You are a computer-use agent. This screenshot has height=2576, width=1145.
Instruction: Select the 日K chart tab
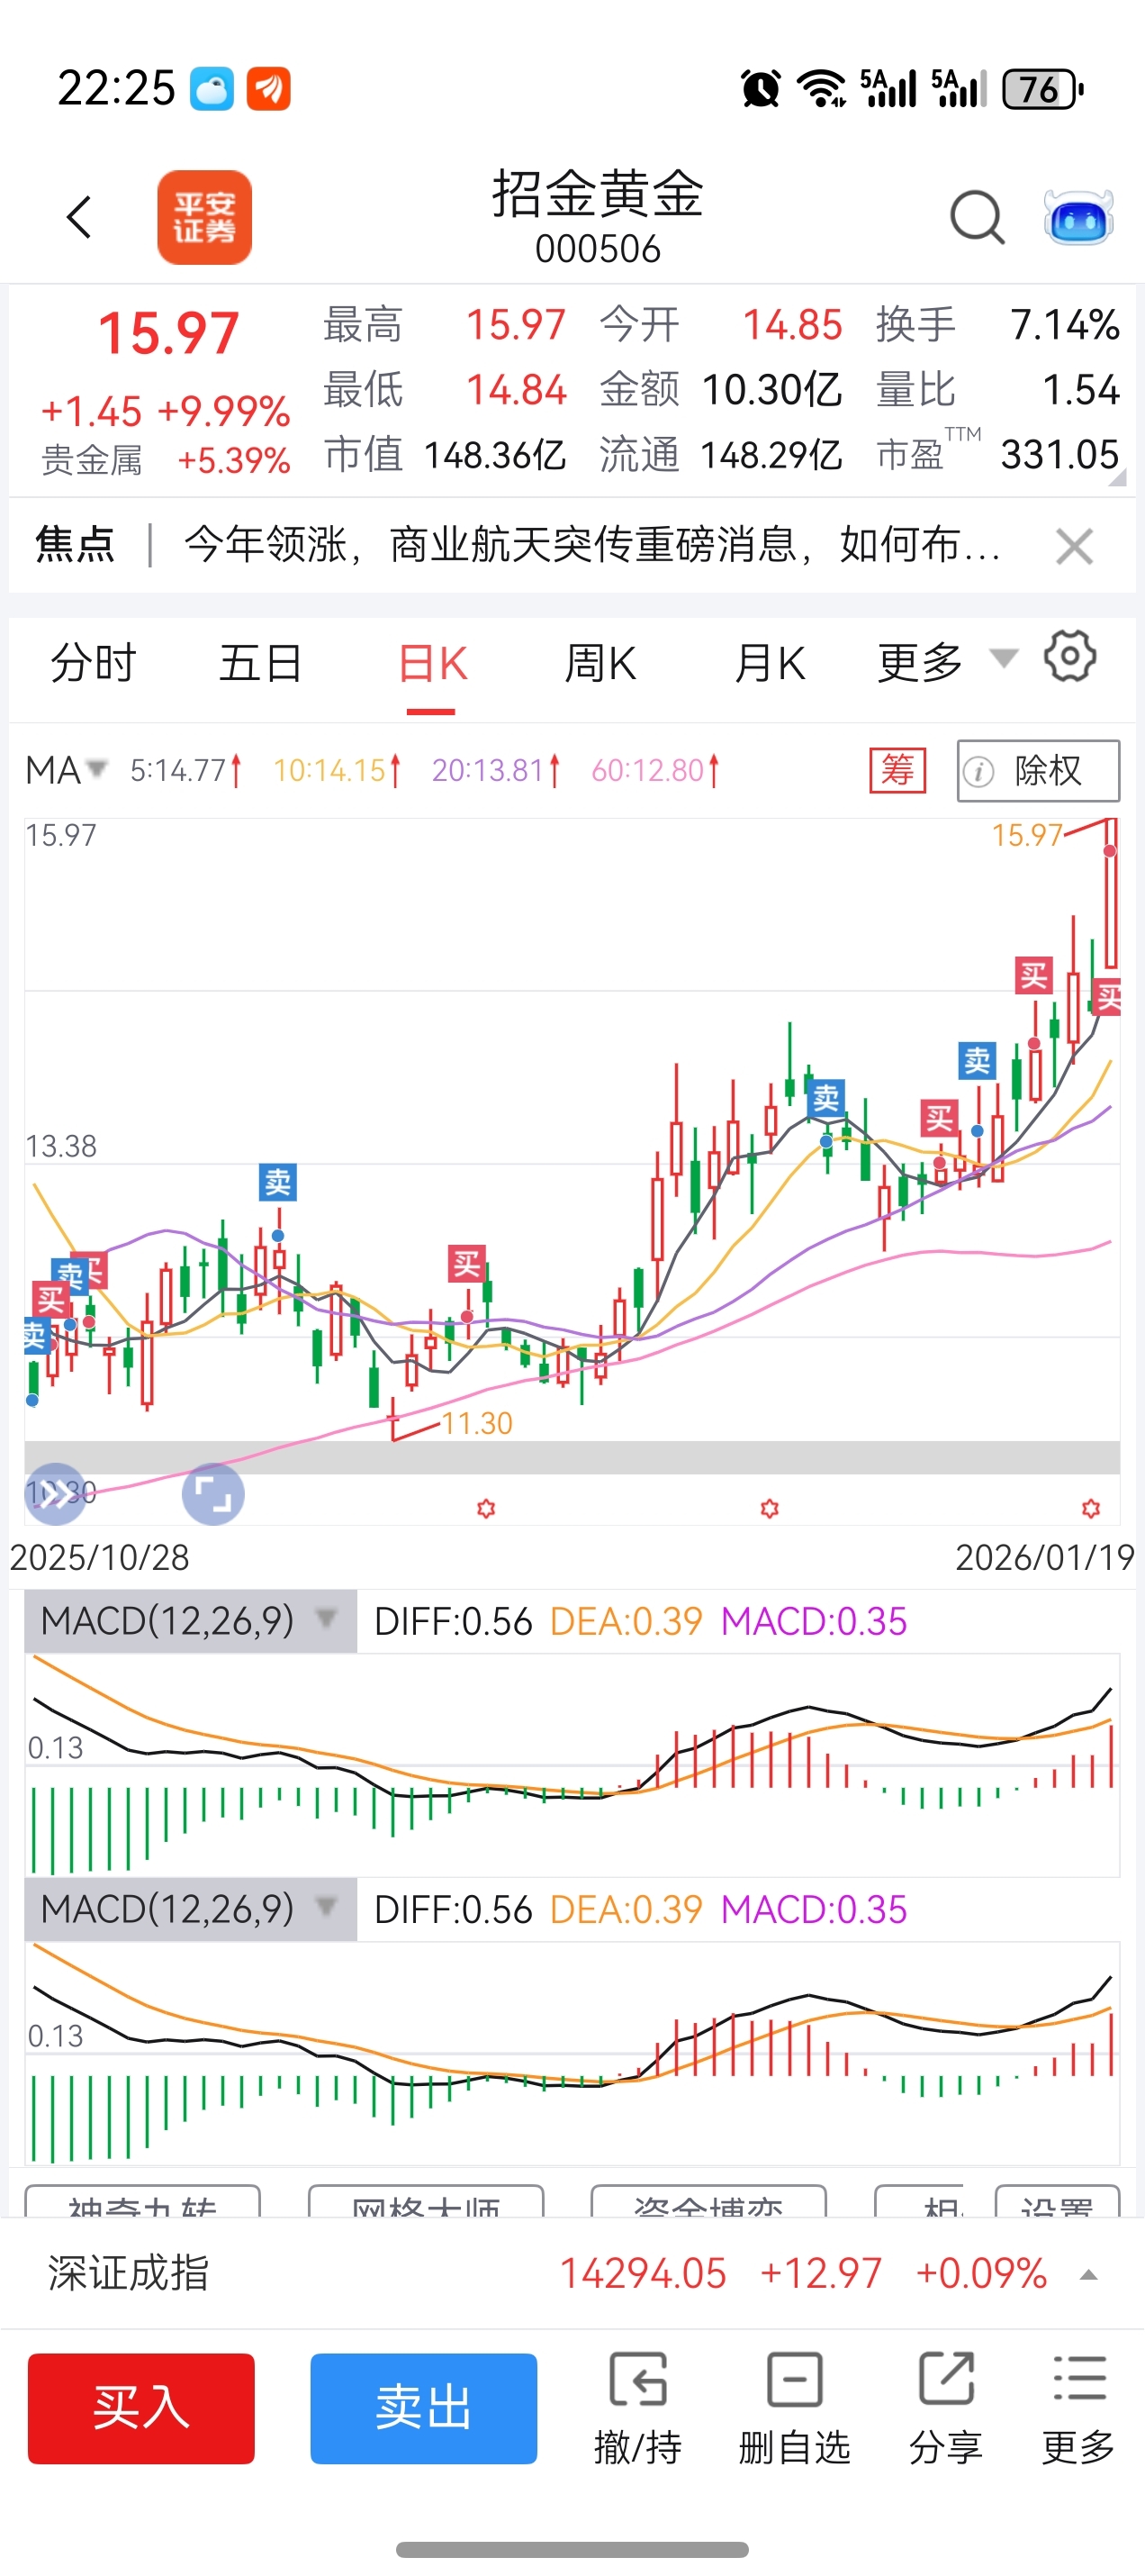pyautogui.click(x=431, y=663)
